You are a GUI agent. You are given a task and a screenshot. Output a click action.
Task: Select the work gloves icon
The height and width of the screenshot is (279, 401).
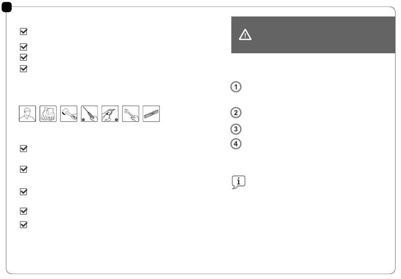(x=48, y=114)
